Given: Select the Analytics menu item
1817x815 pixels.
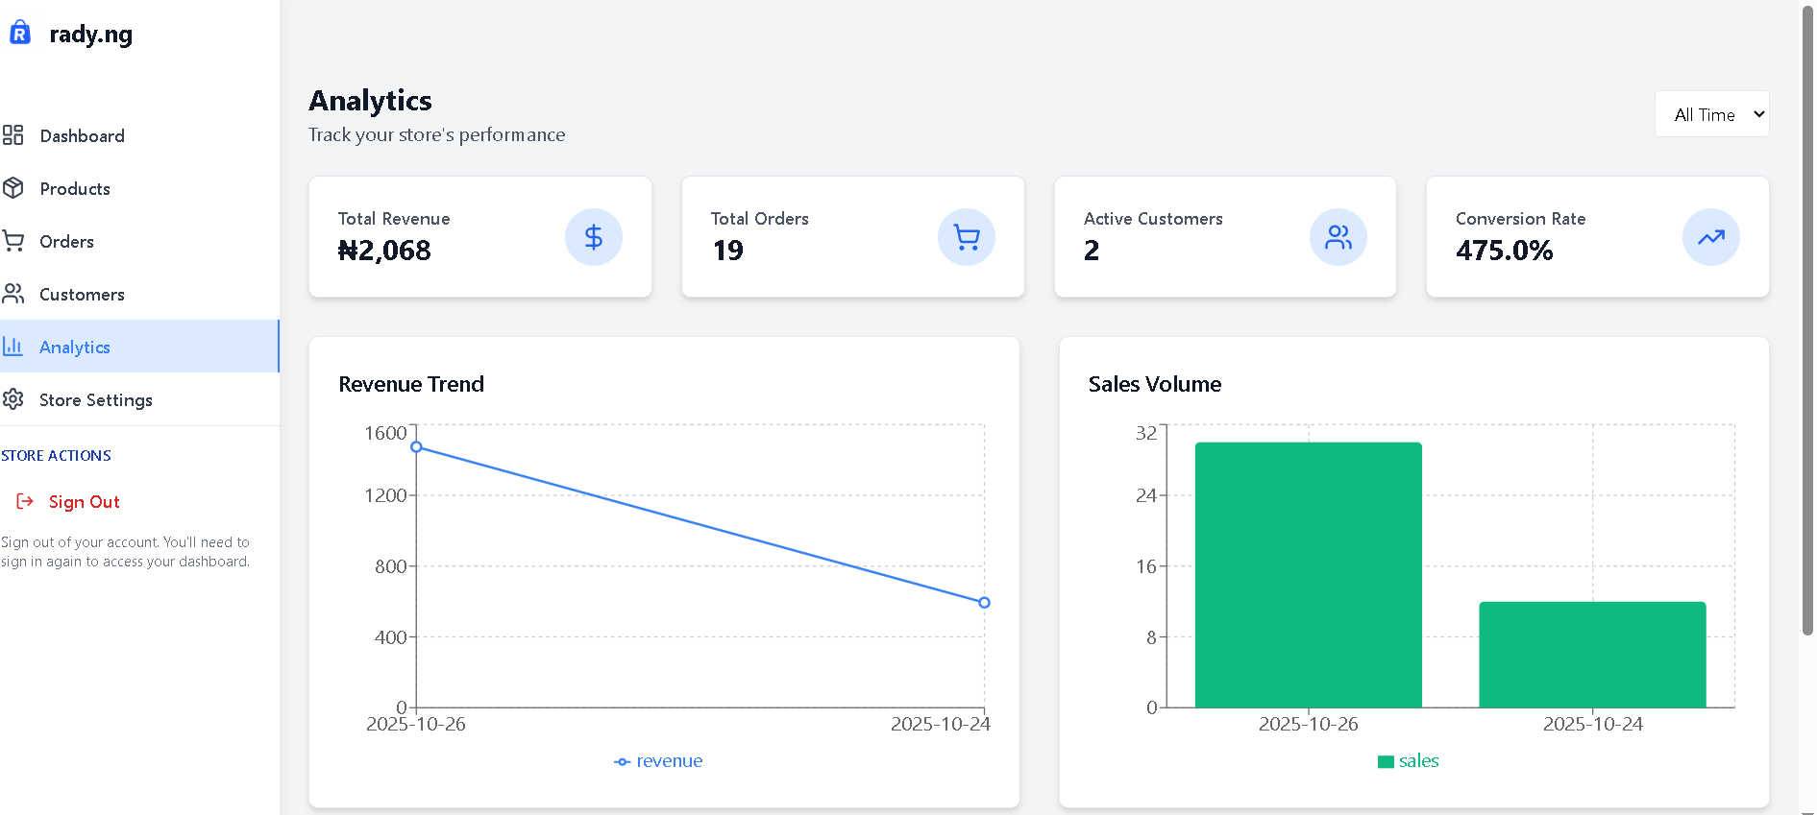Looking at the screenshot, I should pyautogui.click(x=139, y=347).
